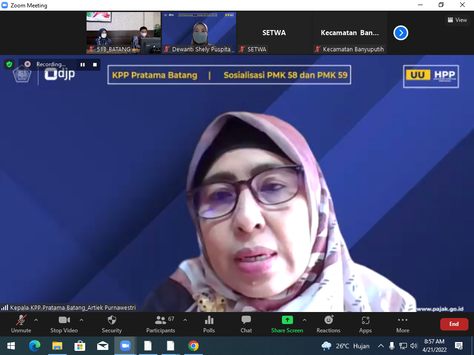This screenshot has width=474, height=355.
Task: Click the green encryption shield icon
Action: point(9,64)
